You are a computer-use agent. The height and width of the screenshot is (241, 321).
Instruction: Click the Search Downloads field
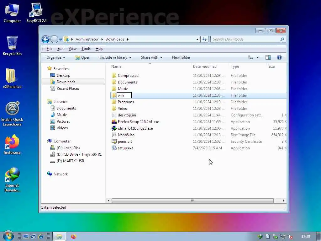pos(246,39)
